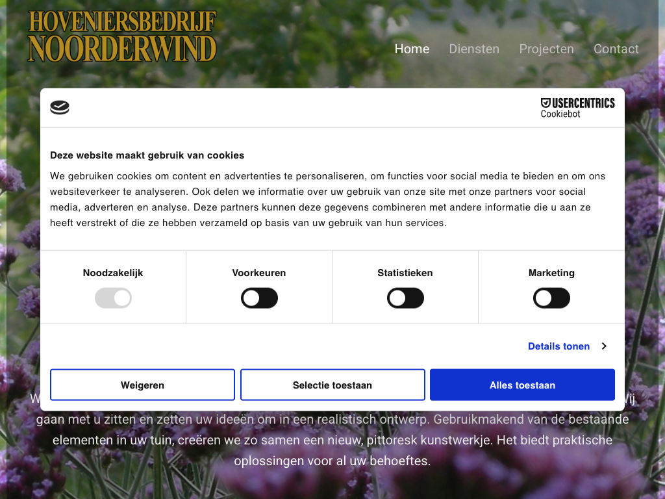Click the Statistieken category label

pyautogui.click(x=405, y=273)
